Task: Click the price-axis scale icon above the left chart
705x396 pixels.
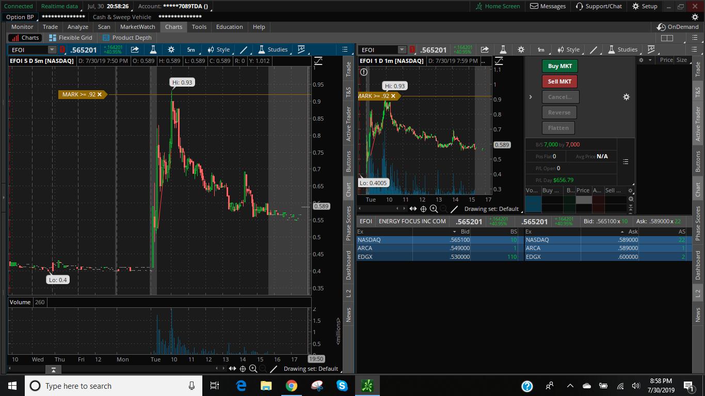Action: tap(318, 61)
